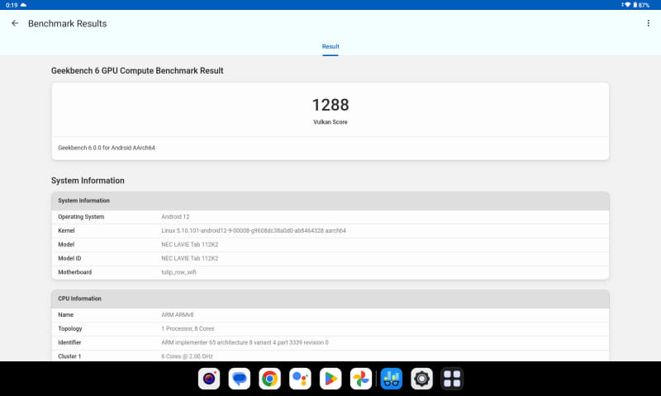Select the Operating System value Android 12
Screen dimensions: 661x396
coord(175,217)
